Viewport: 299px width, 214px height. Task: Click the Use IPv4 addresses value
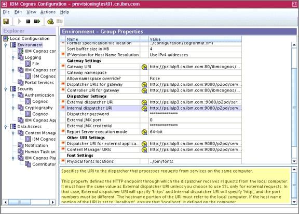coord(169,55)
